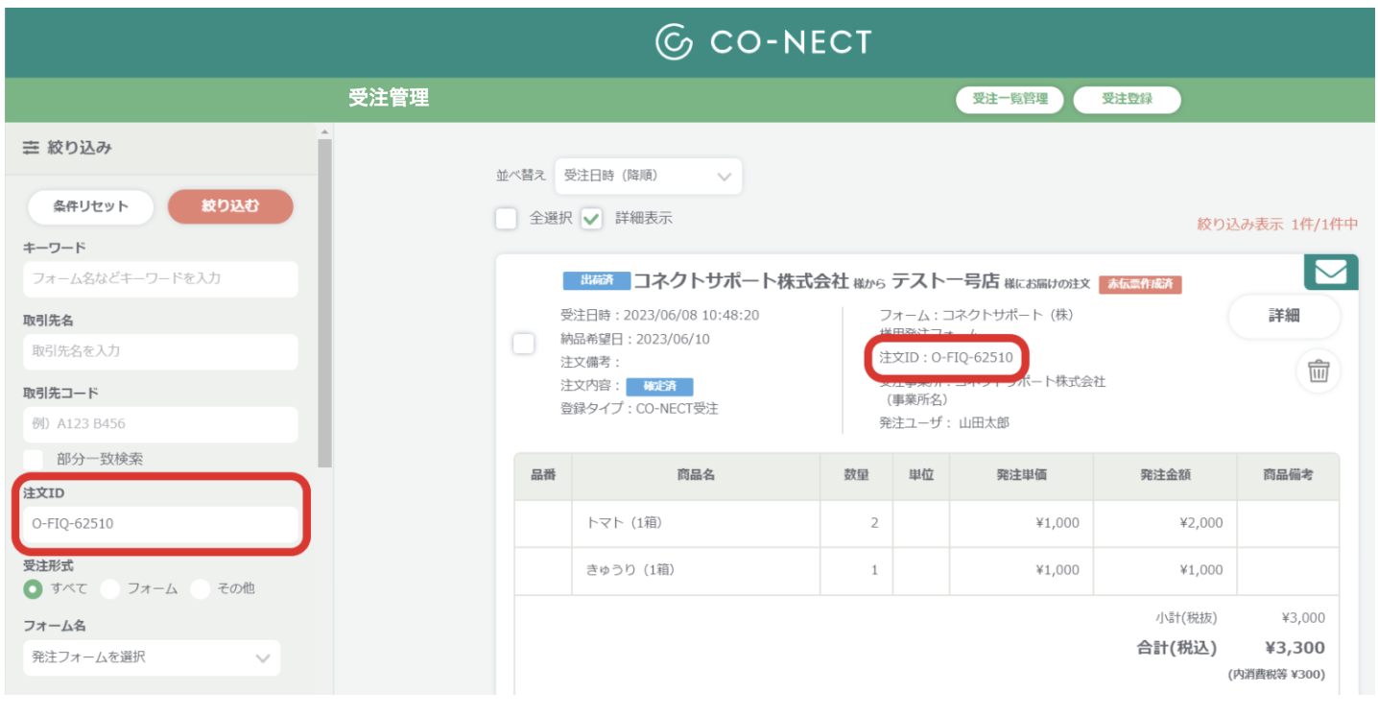1378x716 pixels.
Task: Click the ¥2,000 amount cell
Action: [x=1165, y=523]
